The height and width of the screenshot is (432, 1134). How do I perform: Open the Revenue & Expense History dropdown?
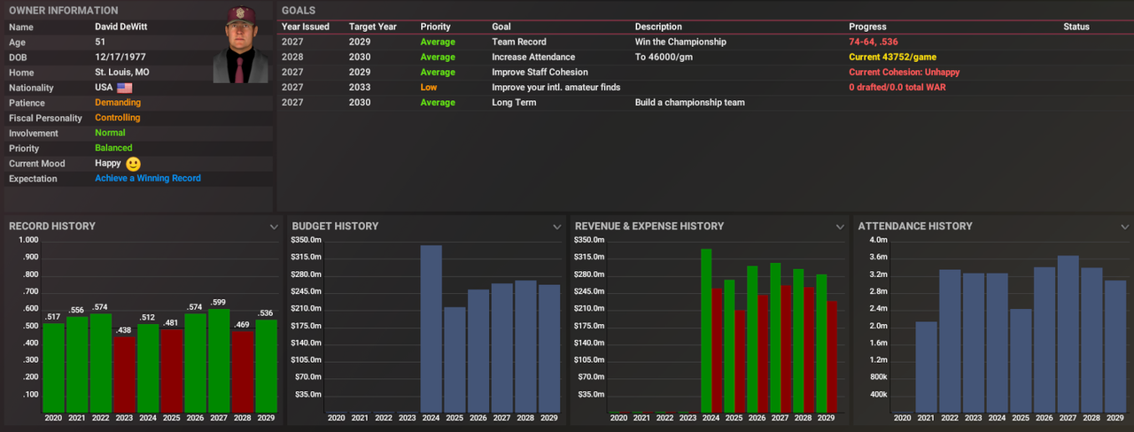840,227
